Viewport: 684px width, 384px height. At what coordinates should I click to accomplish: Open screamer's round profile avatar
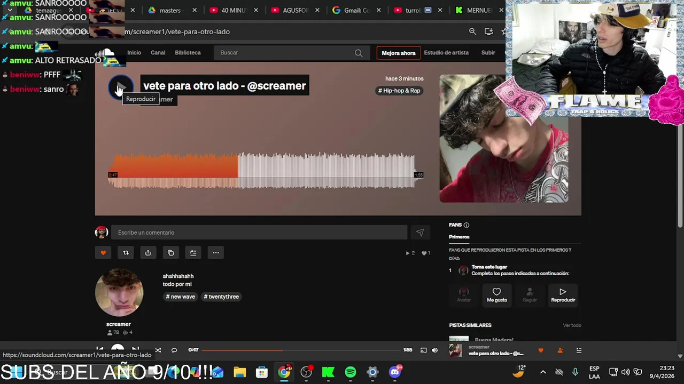tap(119, 292)
